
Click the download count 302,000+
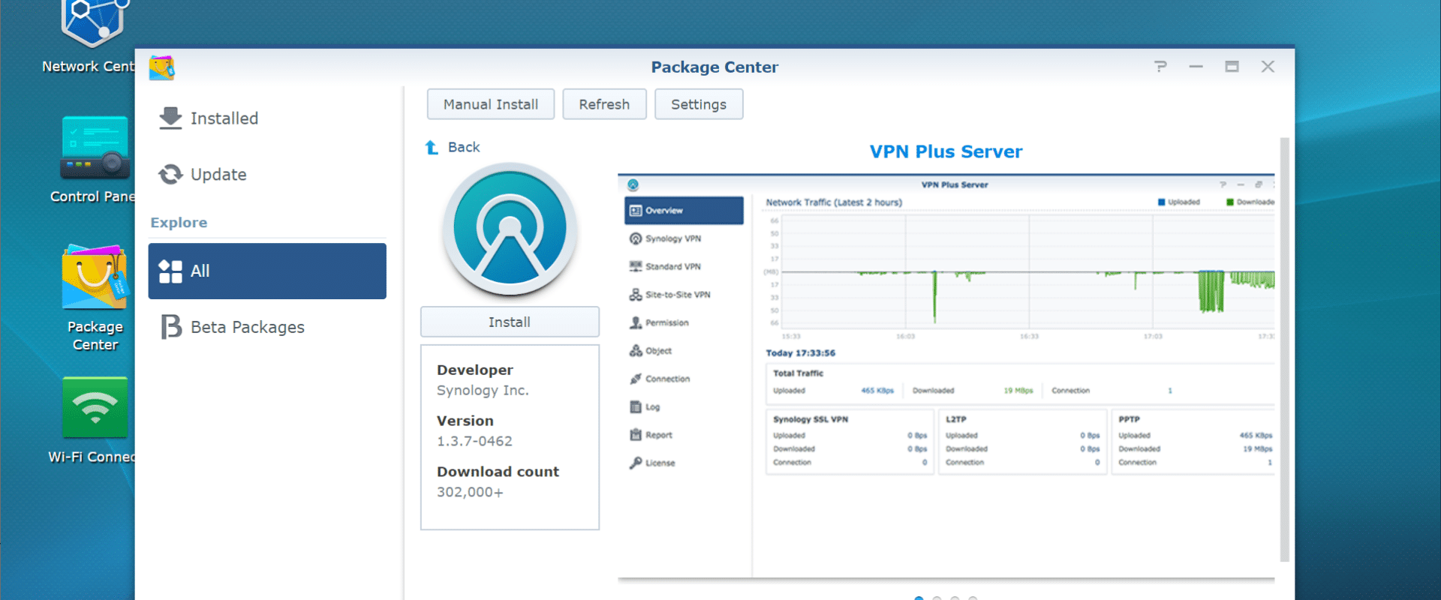pyautogui.click(x=470, y=492)
